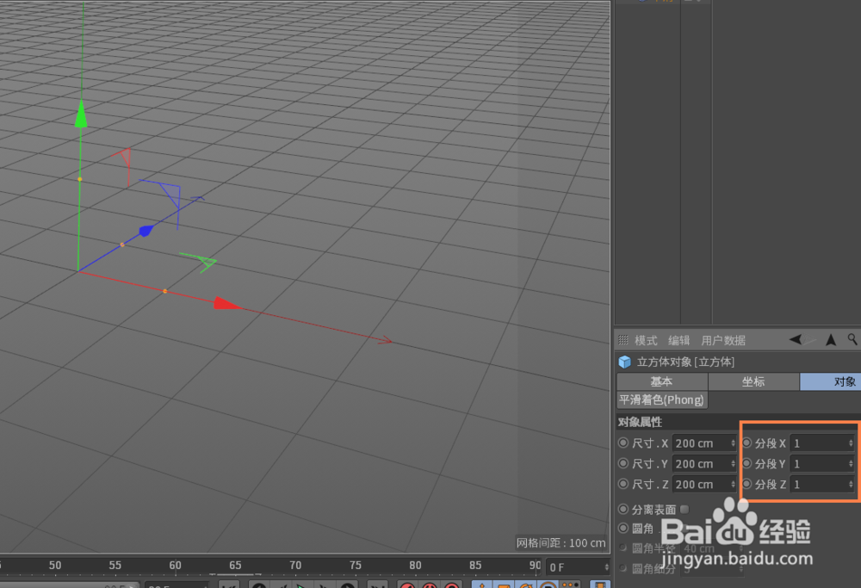Jump to frame 50 on the timeline ruler
Screen dimensions: 861x588
55,565
